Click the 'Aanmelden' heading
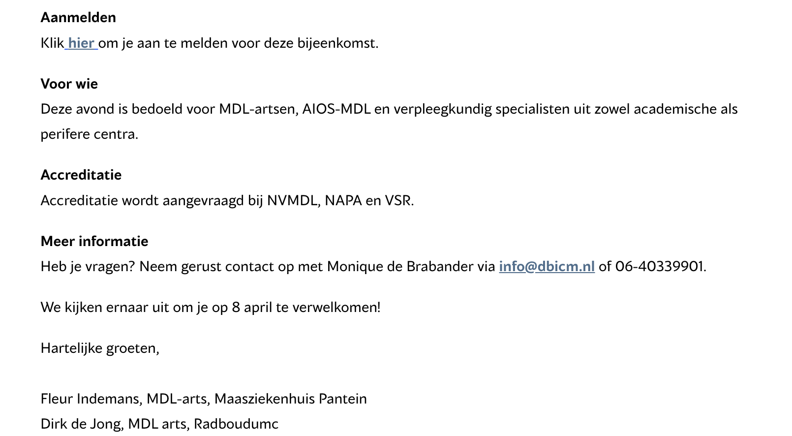This screenshot has width=792, height=436. coord(78,18)
